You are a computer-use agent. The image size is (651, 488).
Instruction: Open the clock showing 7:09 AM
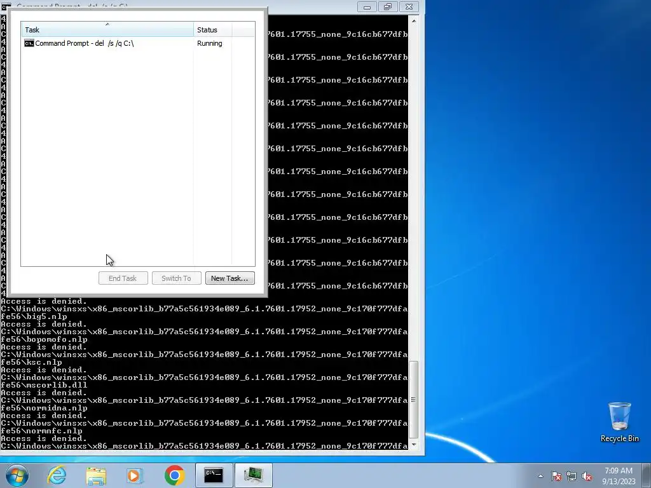click(x=618, y=476)
